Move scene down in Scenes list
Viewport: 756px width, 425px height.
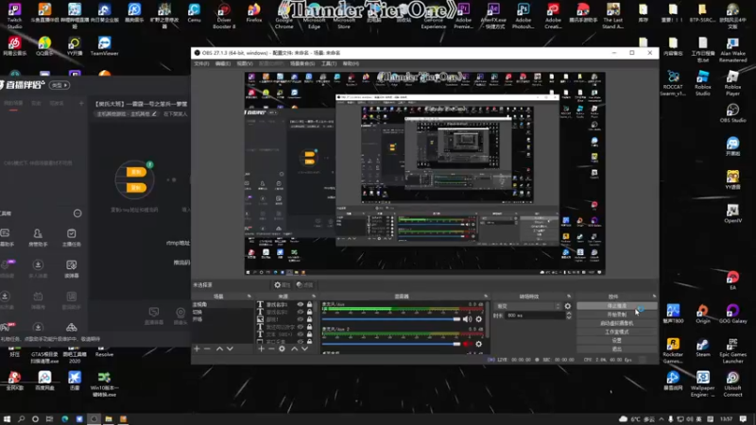point(230,348)
